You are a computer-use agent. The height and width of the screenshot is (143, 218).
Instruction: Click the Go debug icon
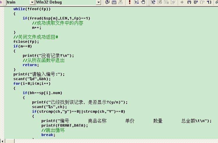coord(136,2)
